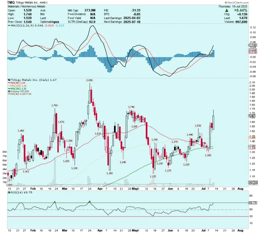The height and width of the screenshot is (233, 258).
Task: Click the Last price value 1.670
Action: (x=243, y=18)
